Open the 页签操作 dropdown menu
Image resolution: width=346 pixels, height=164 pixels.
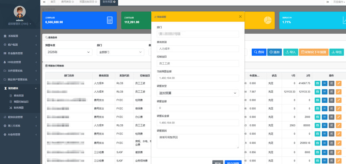point(339,2)
